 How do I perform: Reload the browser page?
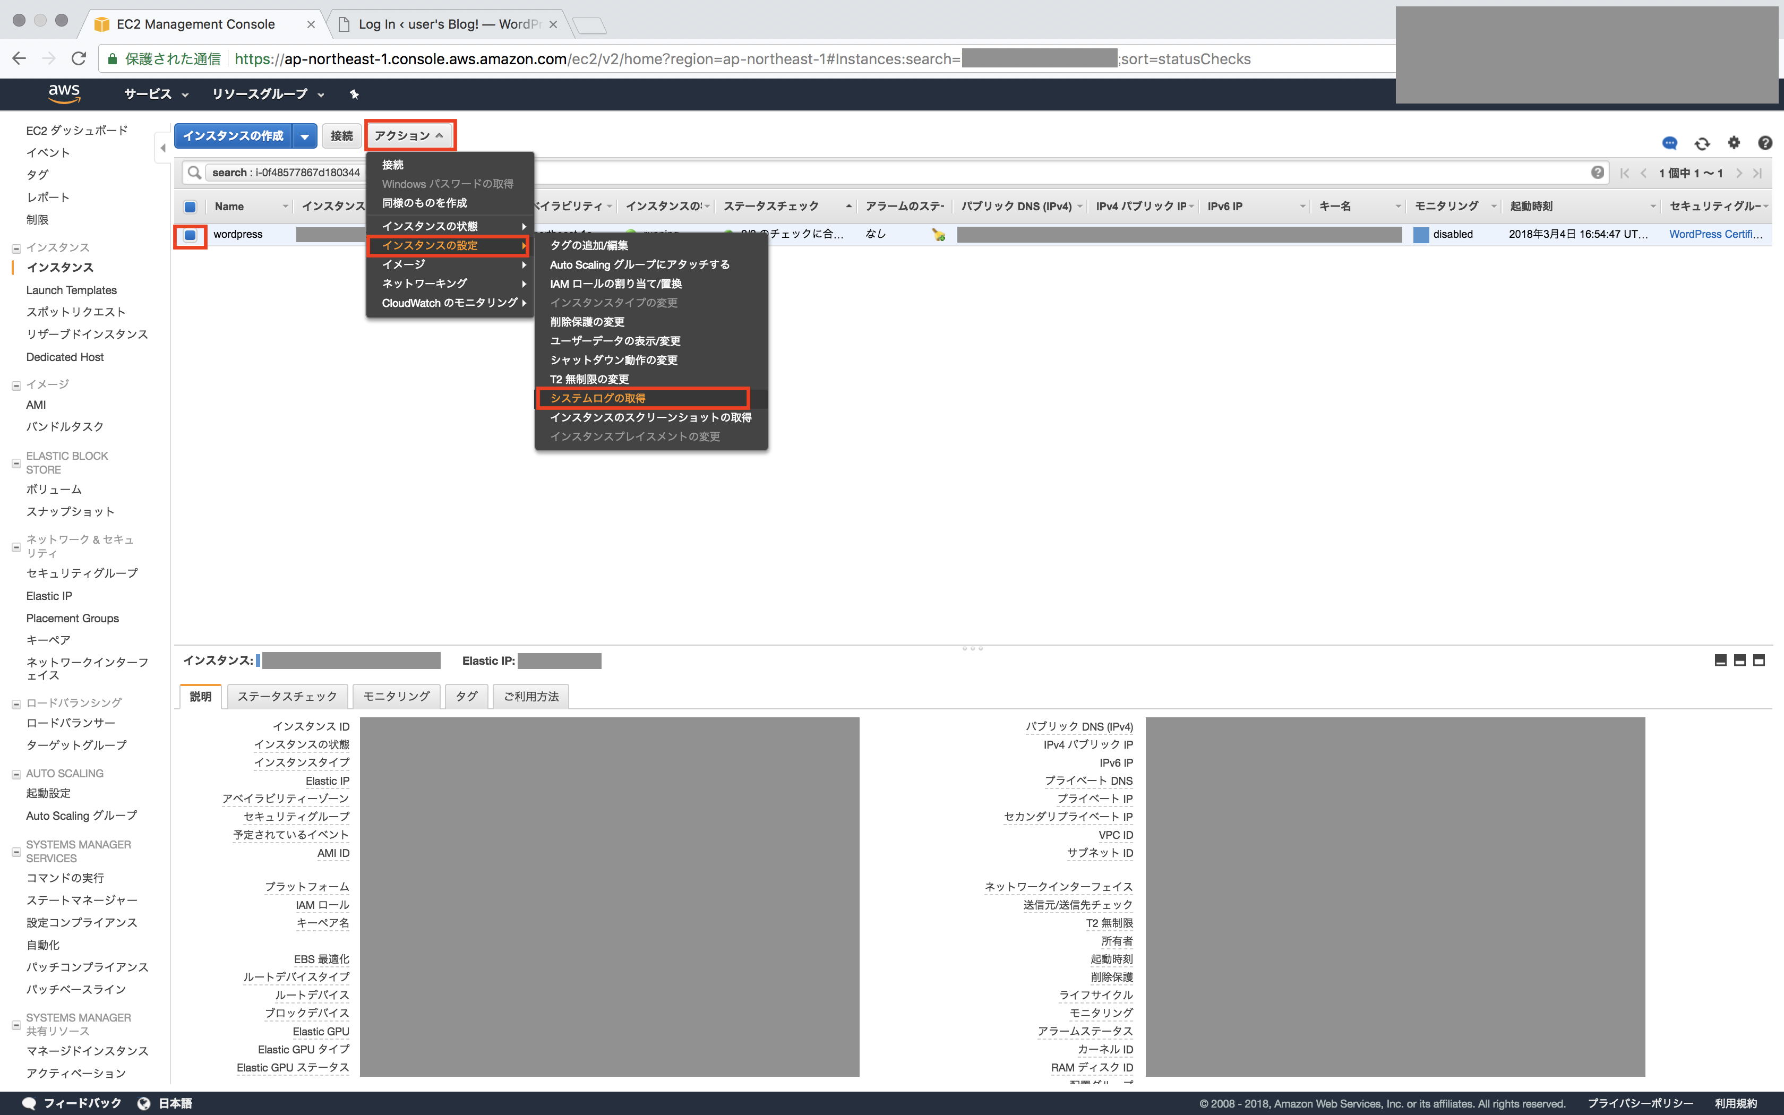pyautogui.click(x=79, y=59)
